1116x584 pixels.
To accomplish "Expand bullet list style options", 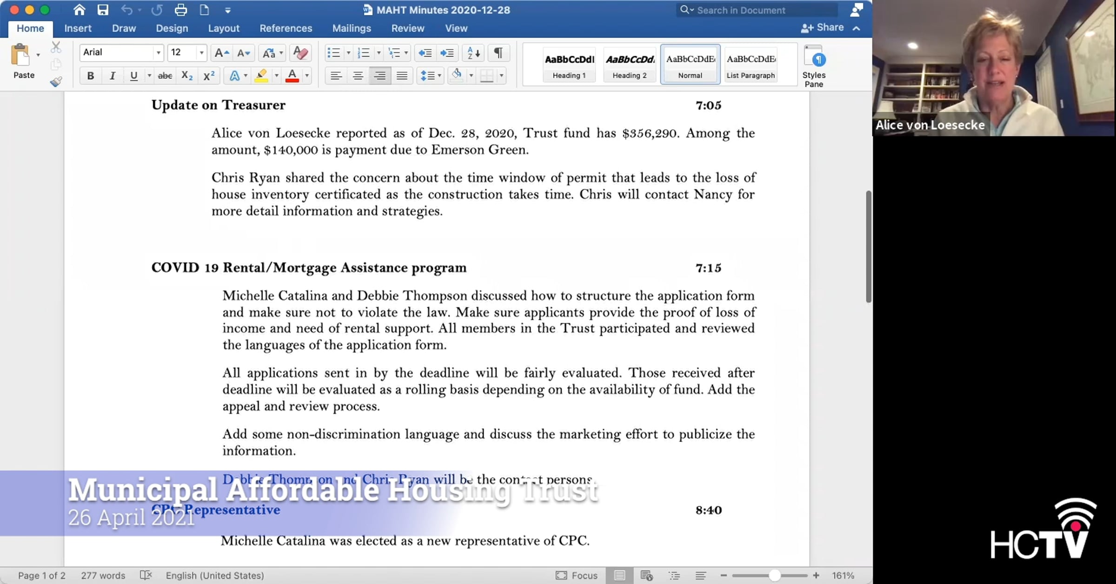I will [x=348, y=53].
